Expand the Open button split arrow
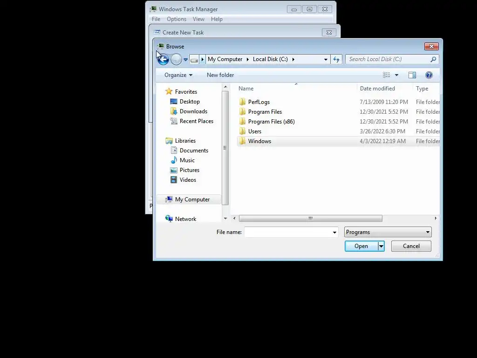 (x=381, y=246)
